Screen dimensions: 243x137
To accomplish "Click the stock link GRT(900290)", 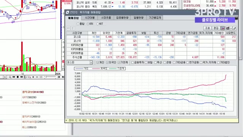I will (29, 97).
